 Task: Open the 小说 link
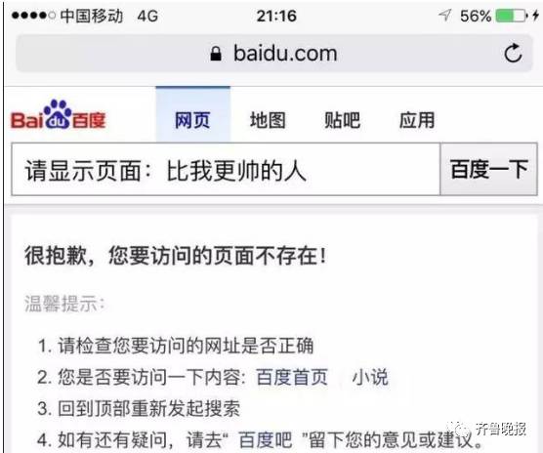tap(370, 377)
